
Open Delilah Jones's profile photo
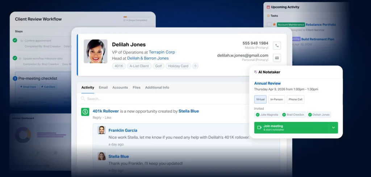(96, 51)
